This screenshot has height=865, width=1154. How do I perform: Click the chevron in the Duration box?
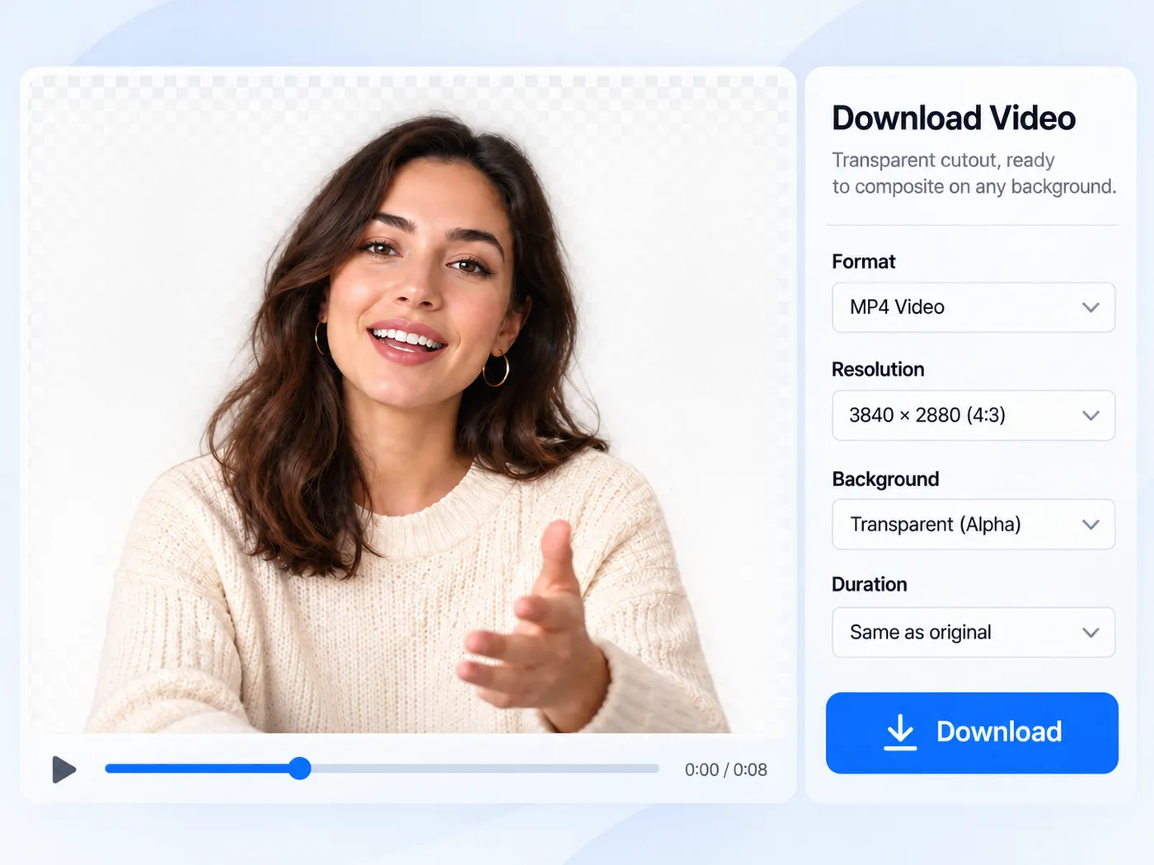1091,633
